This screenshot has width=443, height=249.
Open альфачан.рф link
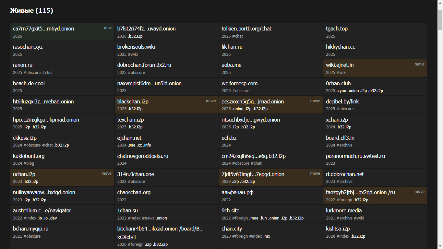click(x=237, y=192)
